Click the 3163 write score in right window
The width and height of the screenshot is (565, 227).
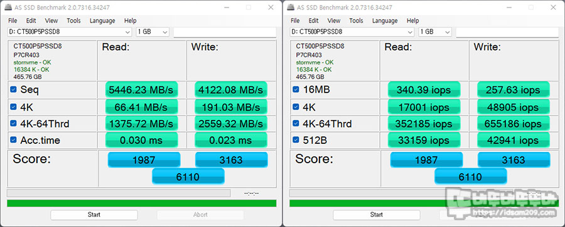pos(514,160)
